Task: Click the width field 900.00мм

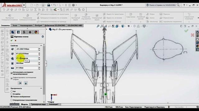Action: 27,63
